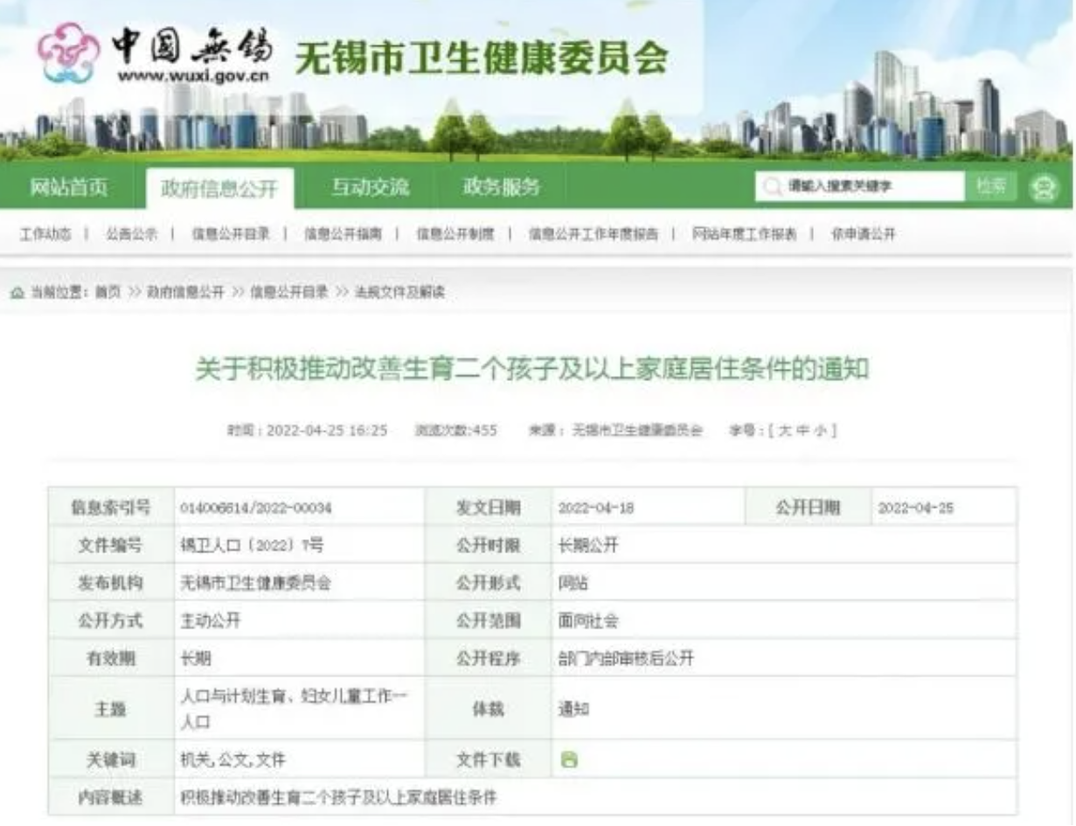The width and height of the screenshot is (1076, 826).
Task: Open the 信息公开指南 link
Action: tap(343, 234)
